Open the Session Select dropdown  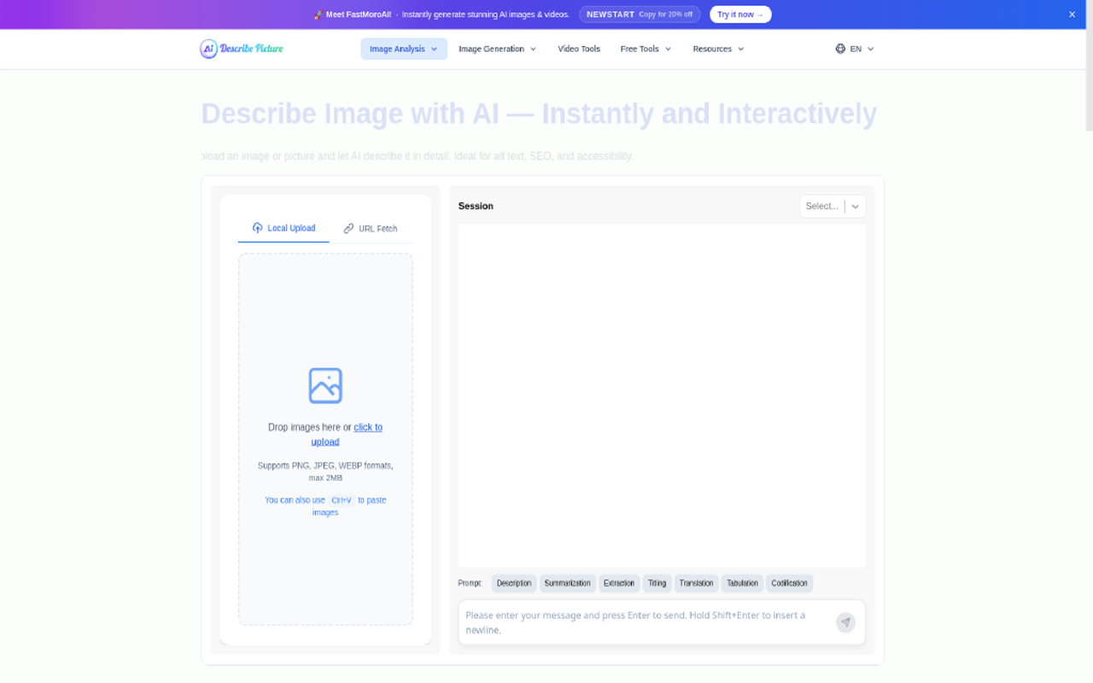pos(833,206)
